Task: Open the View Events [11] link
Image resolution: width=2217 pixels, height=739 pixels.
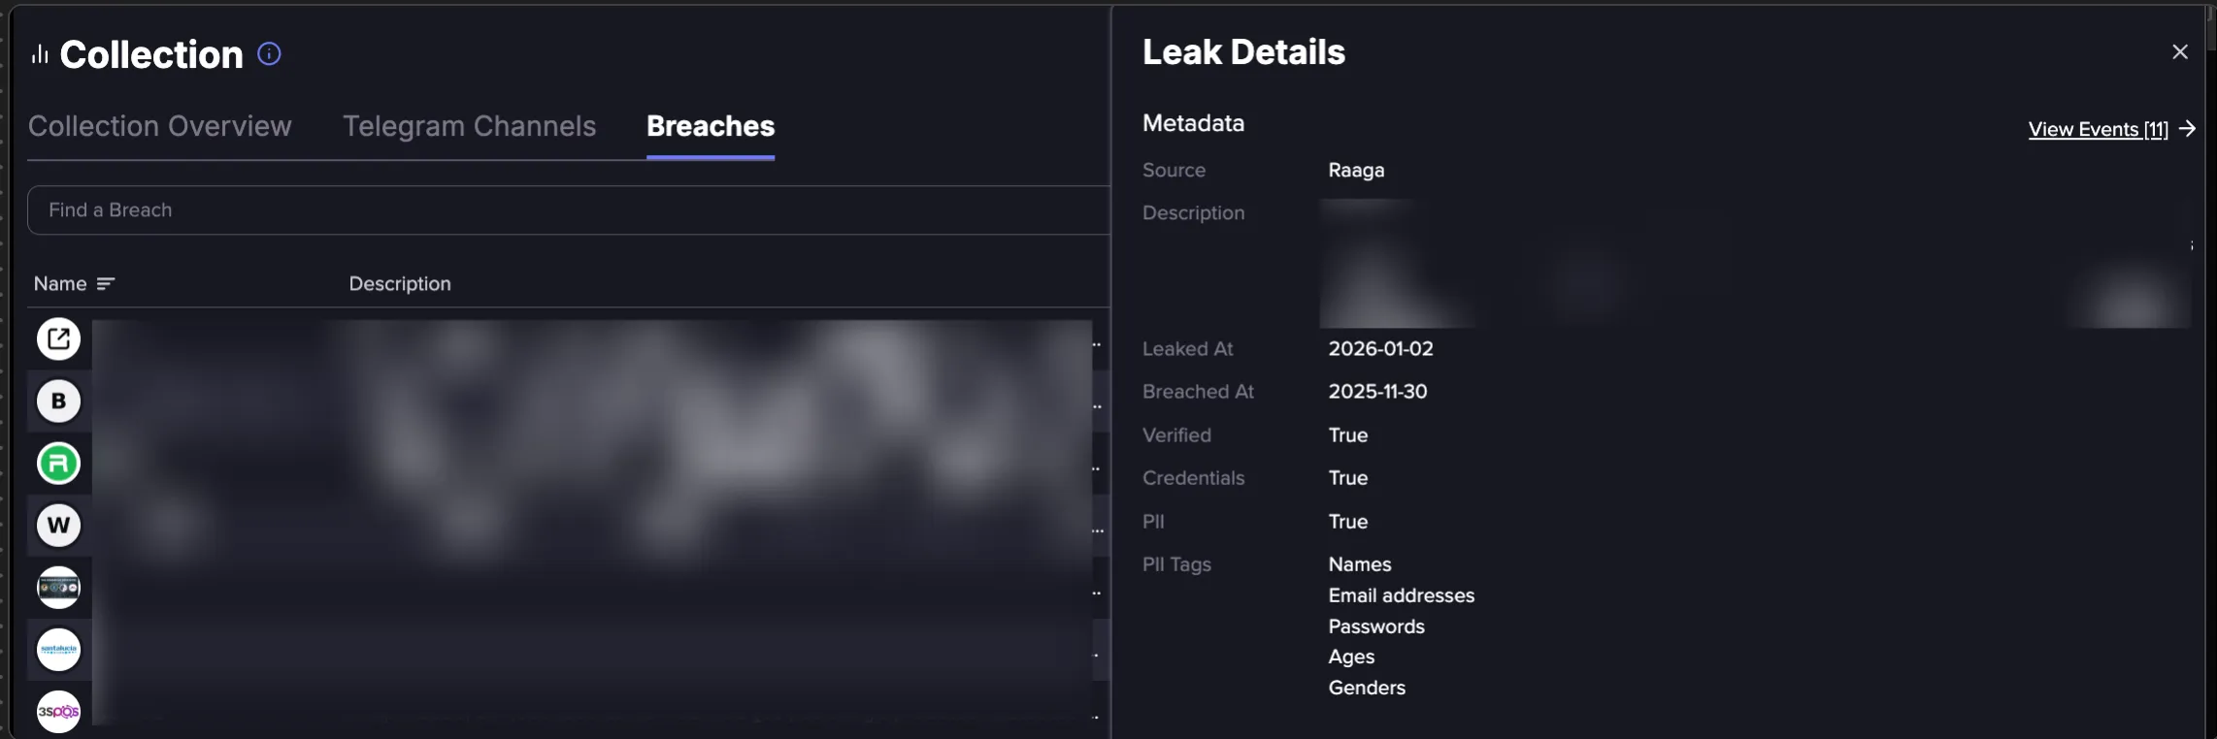Action: (x=2099, y=129)
